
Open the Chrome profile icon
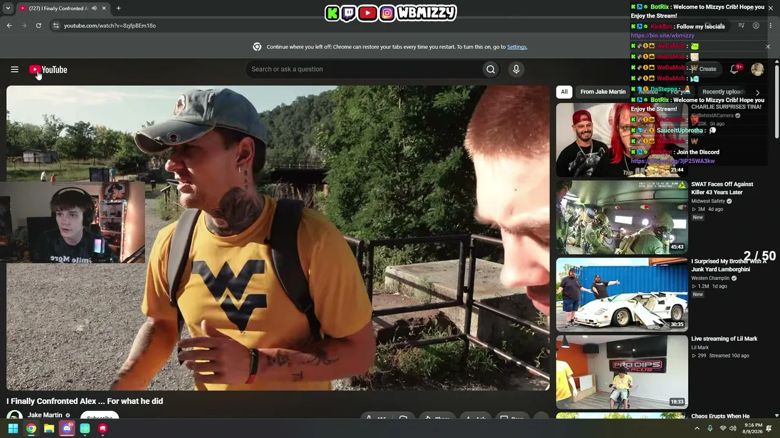756,26
